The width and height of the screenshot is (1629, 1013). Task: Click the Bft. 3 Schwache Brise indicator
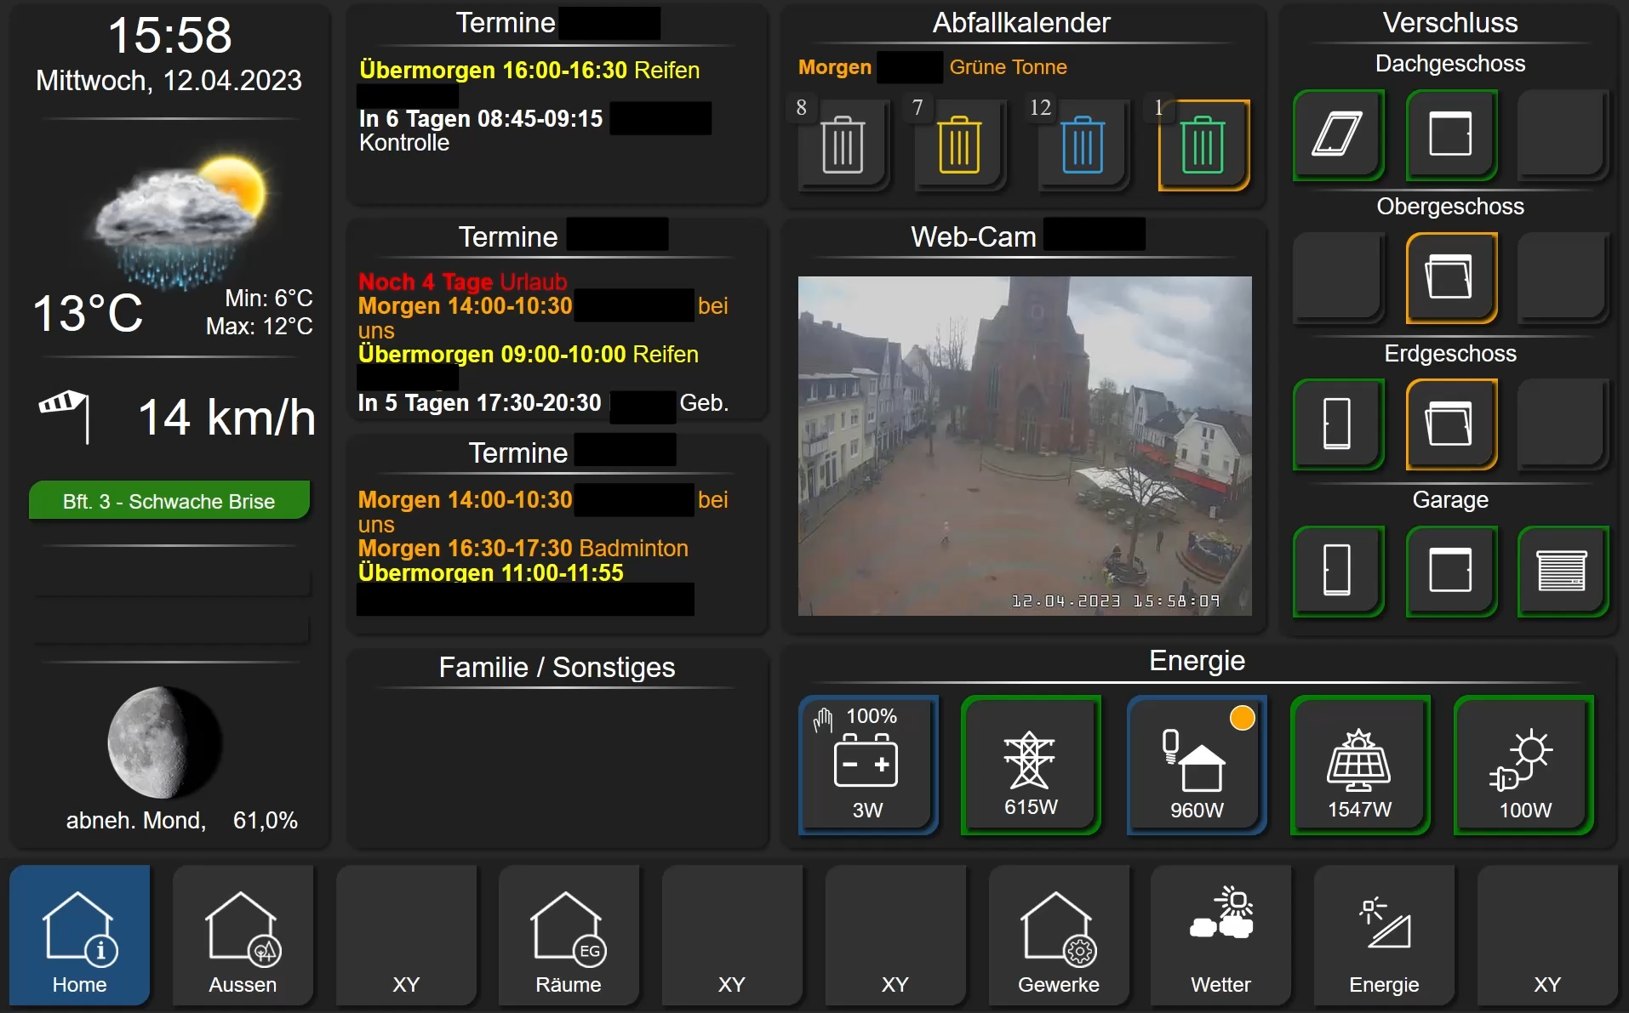tap(169, 501)
